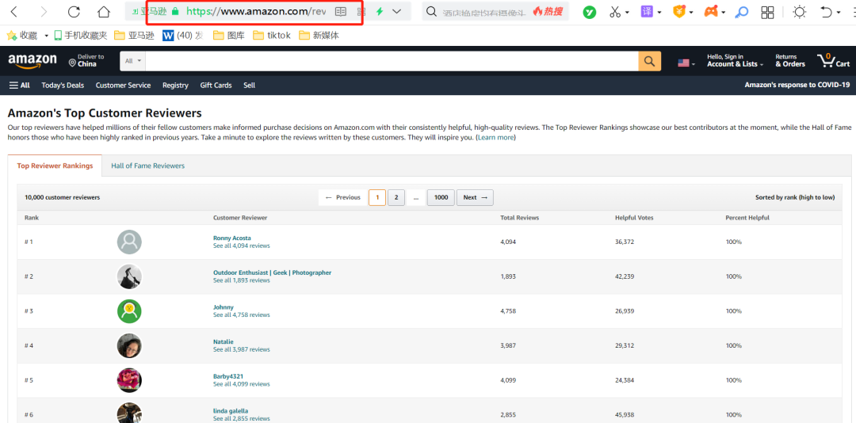Expand the address bar dropdown chevron

pyautogui.click(x=397, y=11)
